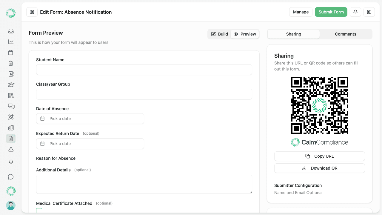This screenshot has height=215, width=382.
Task: Open the clipboard icon in the sidebar
Action: [10, 63]
